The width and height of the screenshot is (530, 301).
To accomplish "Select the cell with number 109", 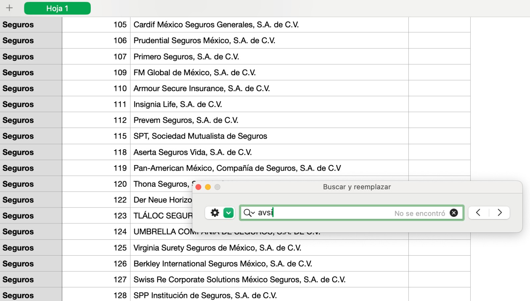I will [x=96, y=73].
